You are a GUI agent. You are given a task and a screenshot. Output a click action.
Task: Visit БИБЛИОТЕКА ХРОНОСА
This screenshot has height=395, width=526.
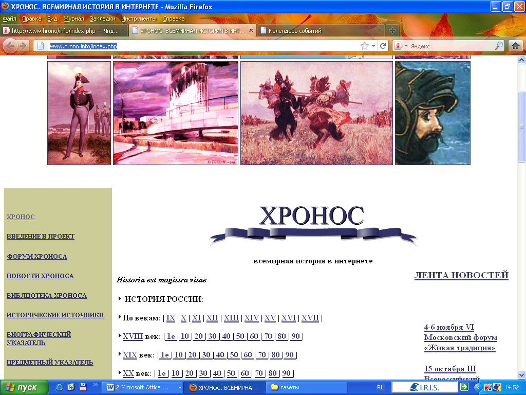(x=47, y=295)
